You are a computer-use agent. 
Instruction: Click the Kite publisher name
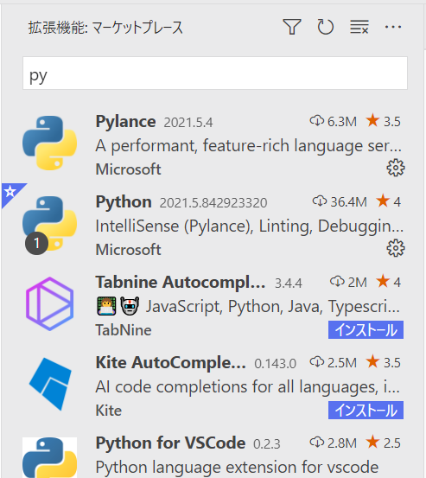tap(109, 411)
